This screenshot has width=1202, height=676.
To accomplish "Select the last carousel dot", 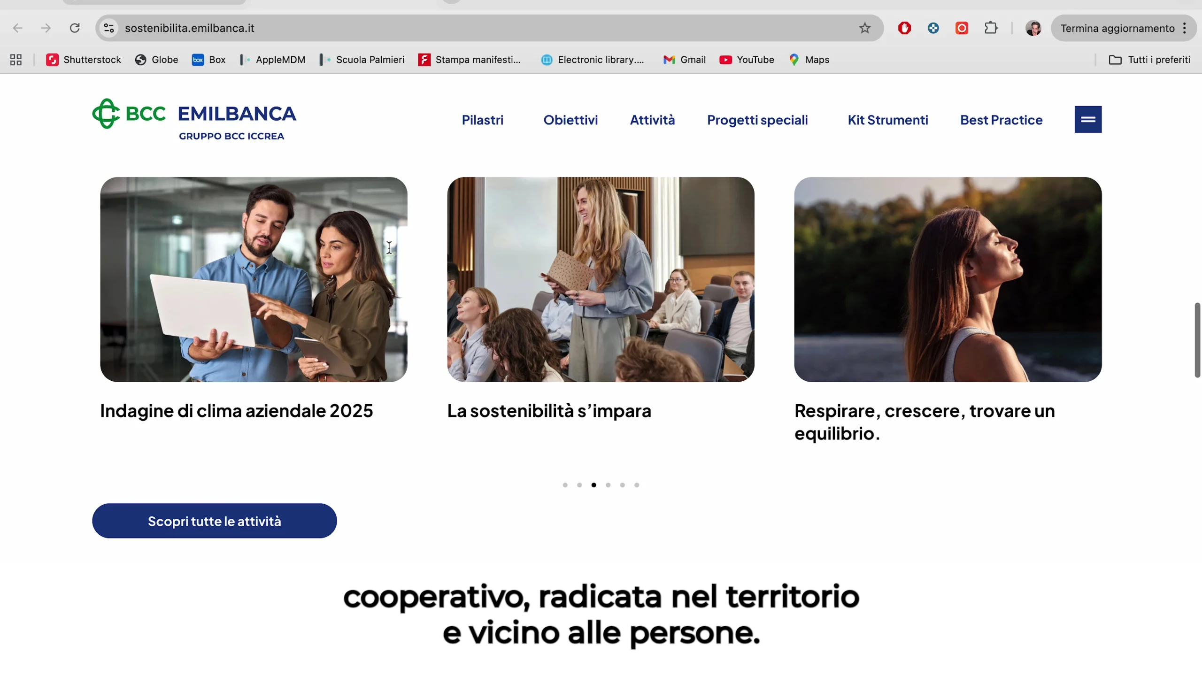I will pyautogui.click(x=637, y=485).
